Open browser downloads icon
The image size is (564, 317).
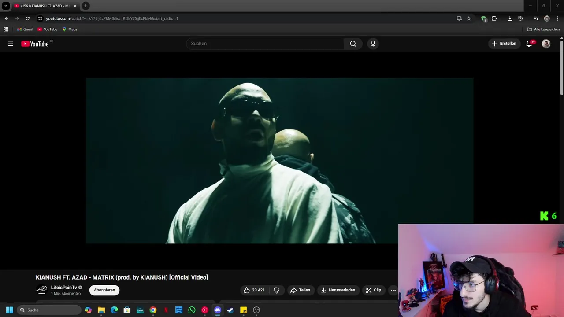tap(510, 18)
